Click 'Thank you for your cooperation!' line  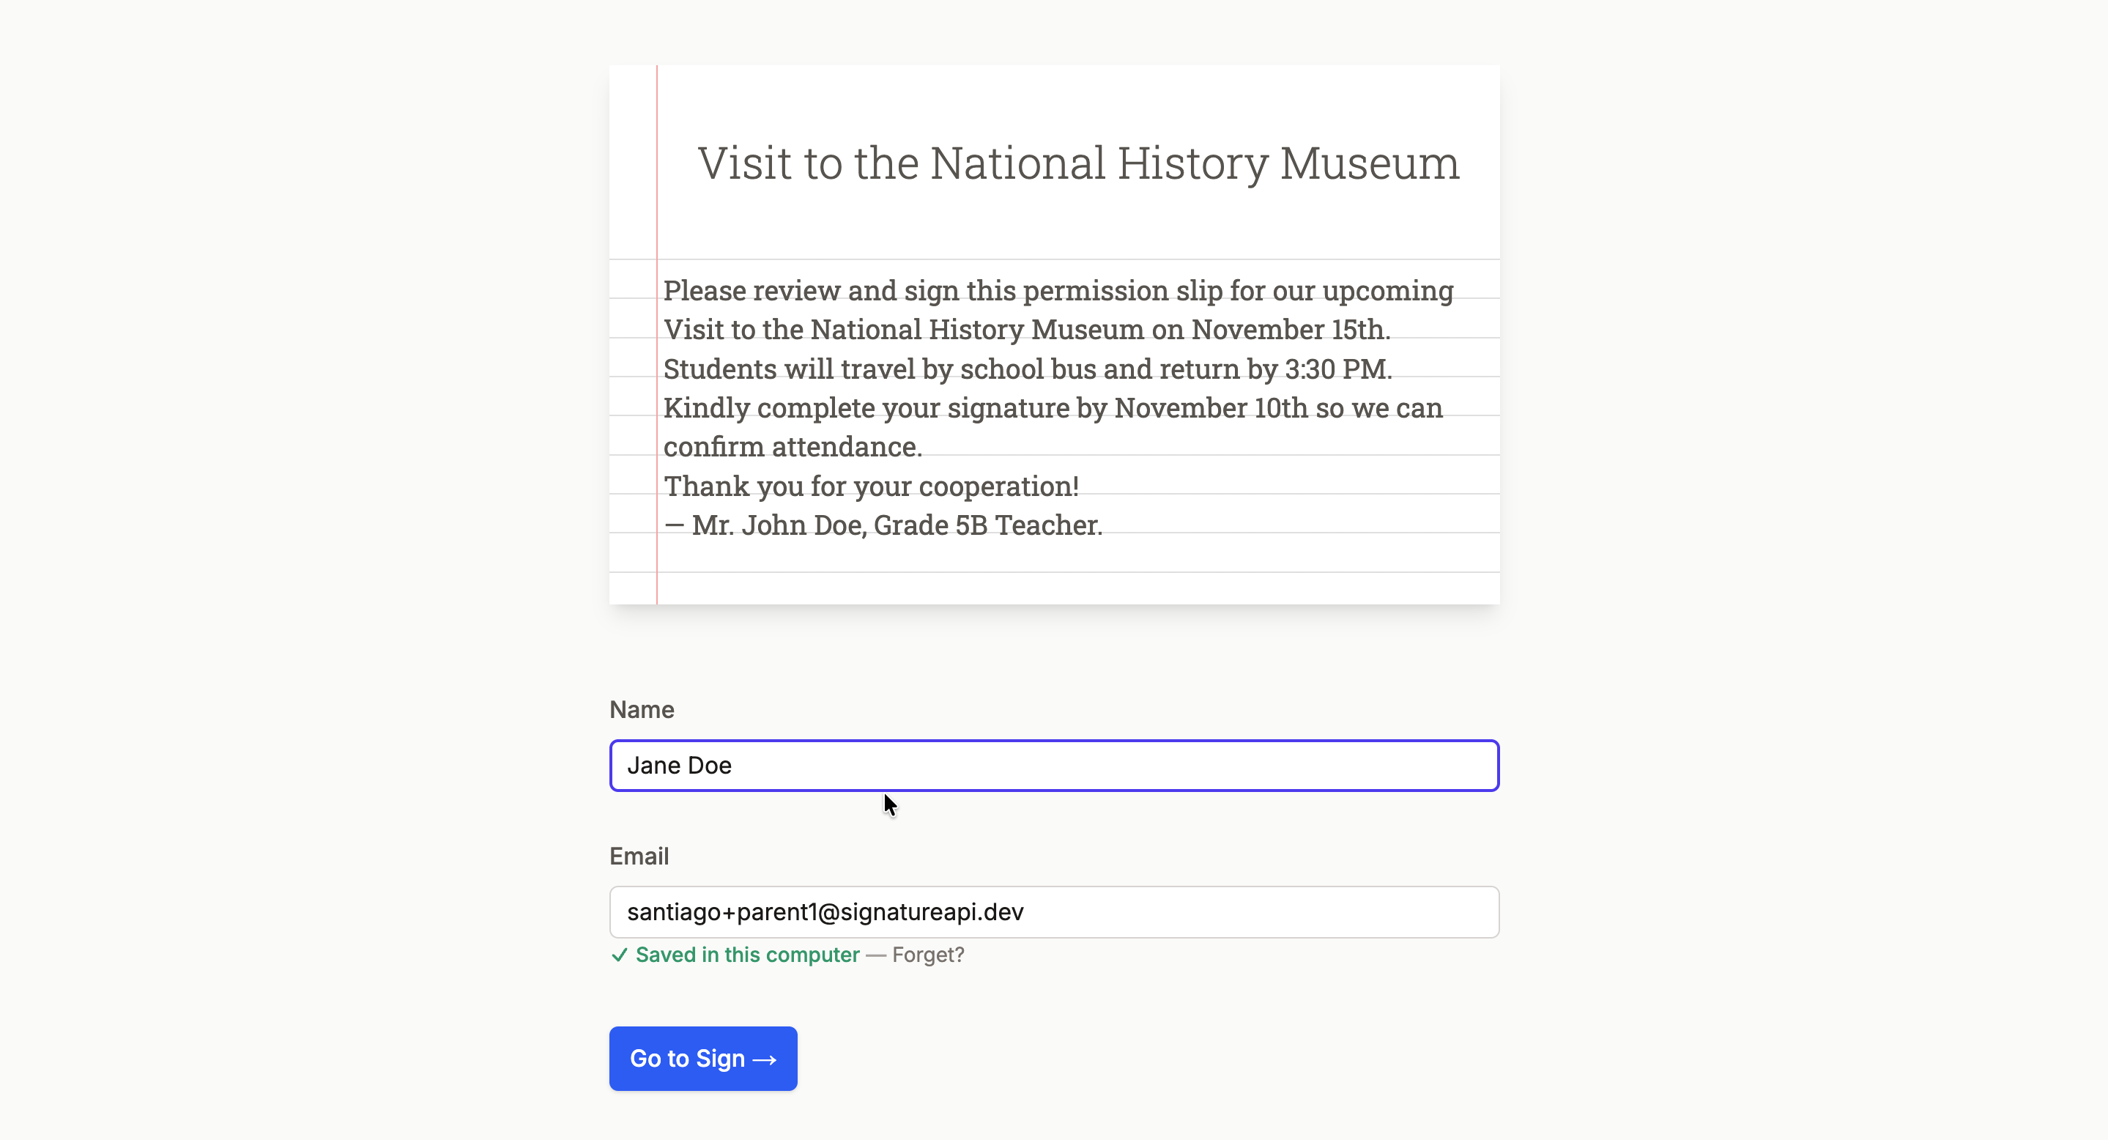point(871,486)
